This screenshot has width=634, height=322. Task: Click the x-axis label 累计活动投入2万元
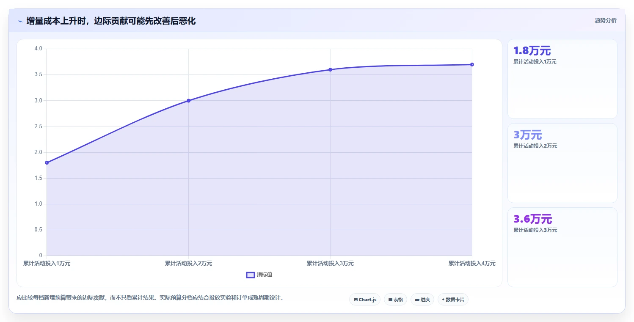[x=188, y=263]
